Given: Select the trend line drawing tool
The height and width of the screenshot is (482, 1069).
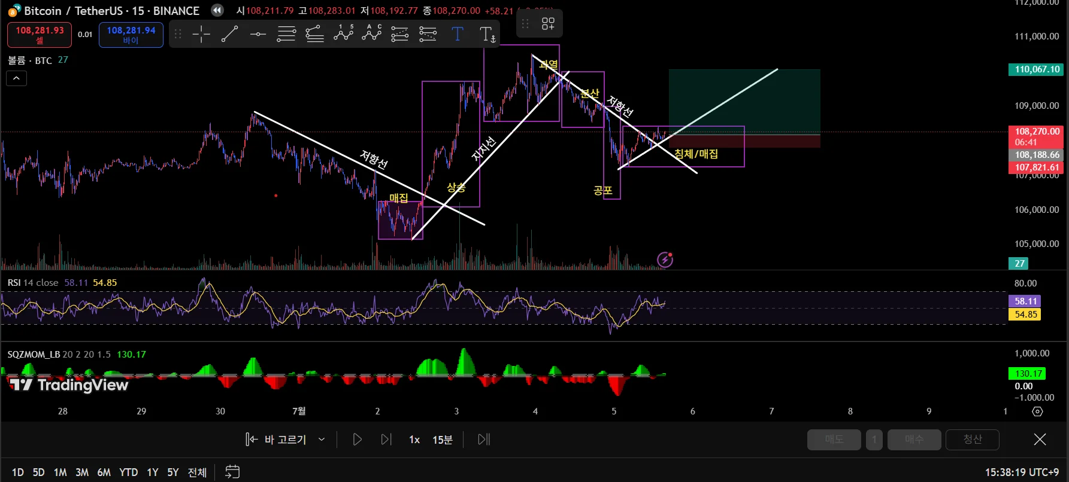Looking at the screenshot, I should (x=229, y=34).
